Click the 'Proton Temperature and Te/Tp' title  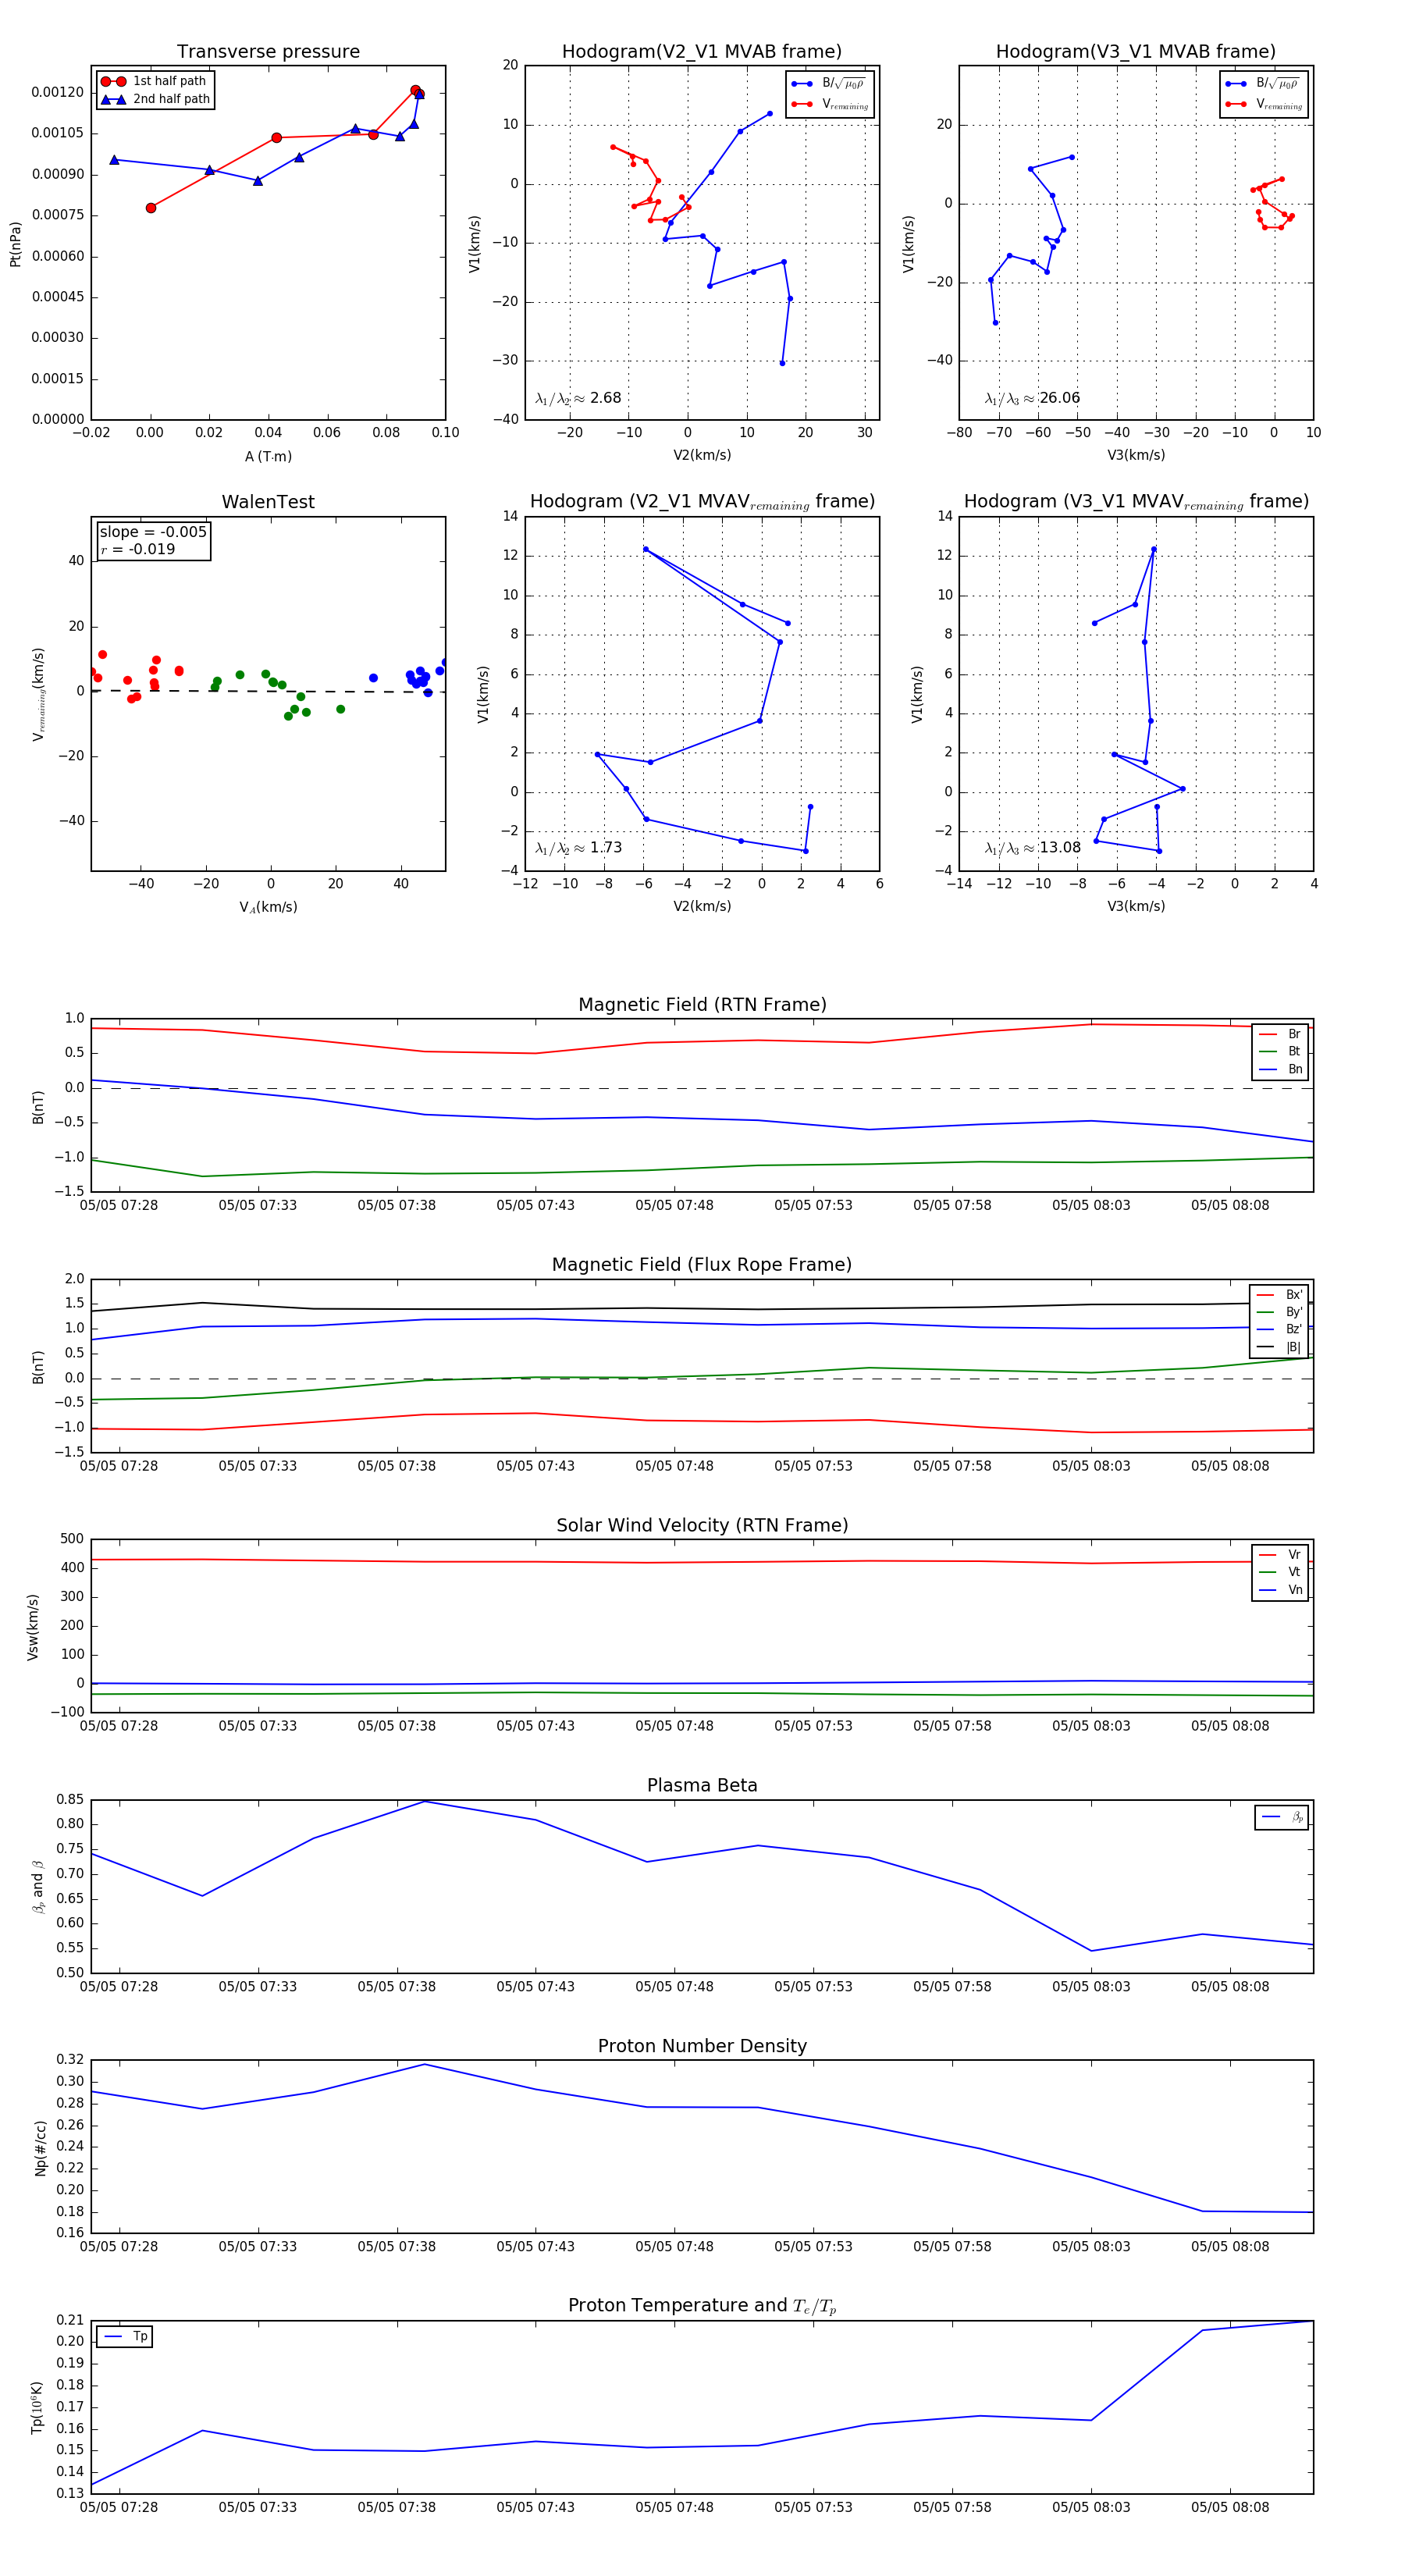[x=702, y=2305]
